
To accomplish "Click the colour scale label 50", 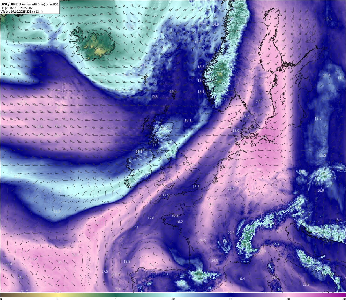I will tap(344, 299).
